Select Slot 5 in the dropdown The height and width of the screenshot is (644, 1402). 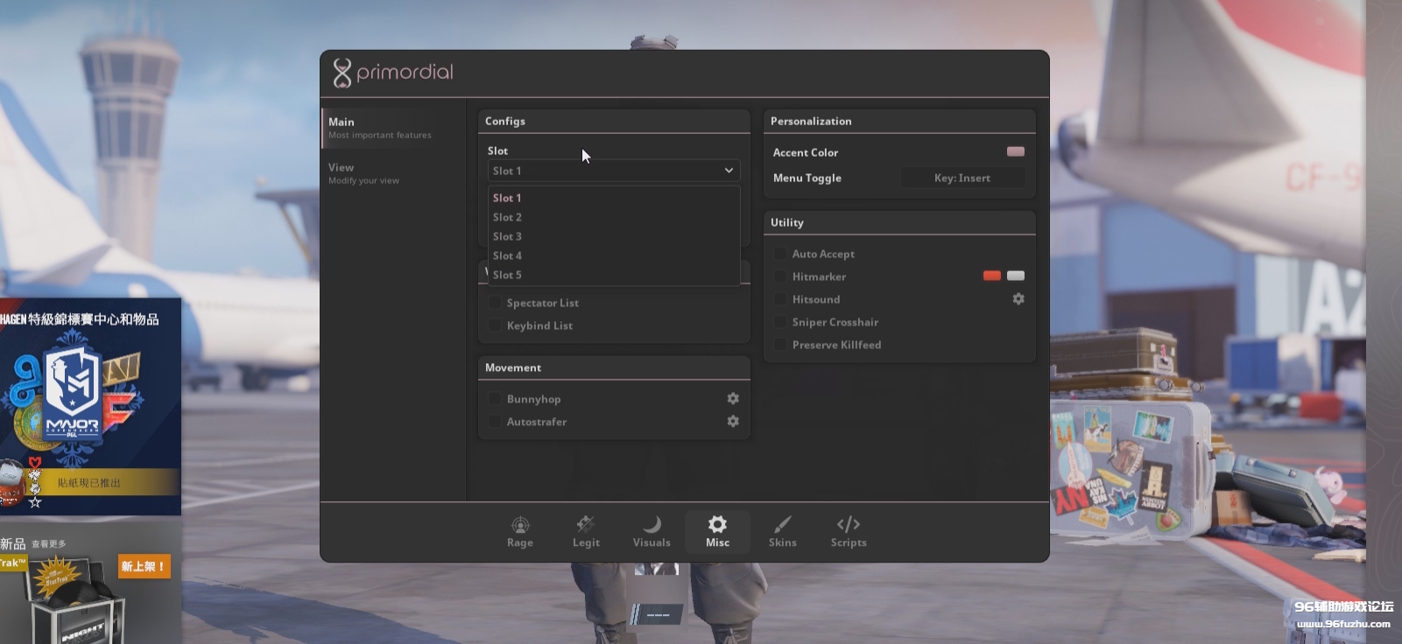(508, 275)
